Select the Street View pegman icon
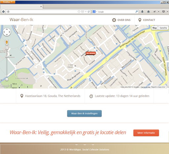This screenshot has height=154, width=169. [x=7, y=42]
